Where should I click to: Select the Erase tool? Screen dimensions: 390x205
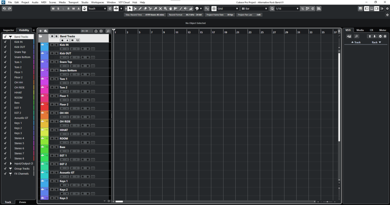pos(145,9)
